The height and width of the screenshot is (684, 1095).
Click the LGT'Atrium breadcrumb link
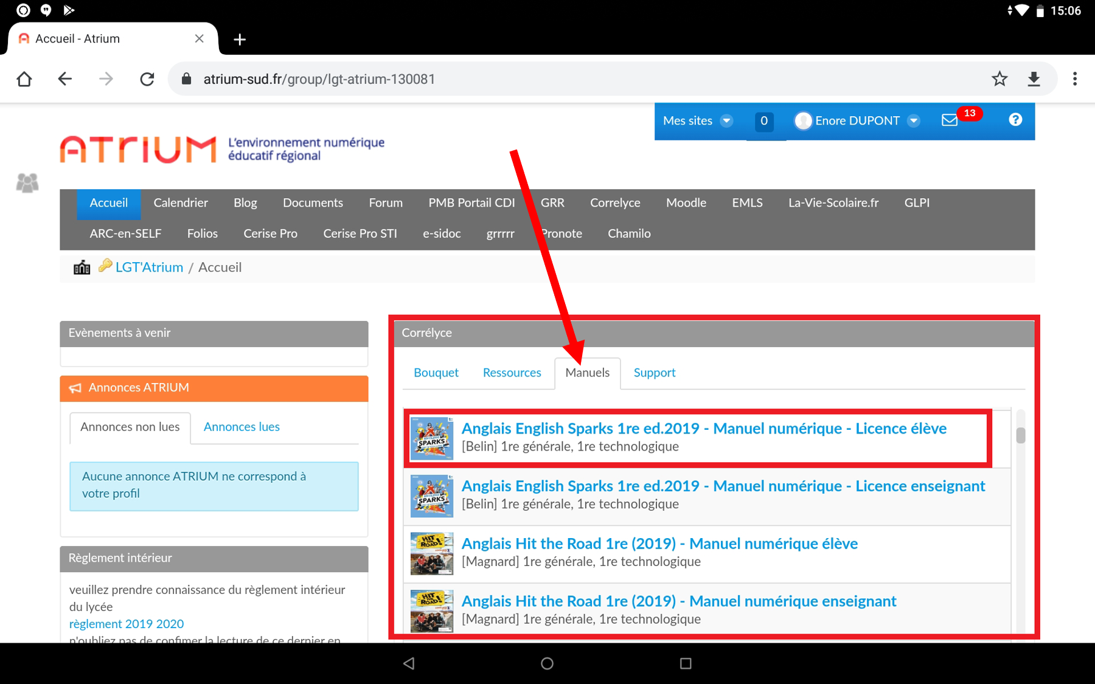[x=149, y=268]
